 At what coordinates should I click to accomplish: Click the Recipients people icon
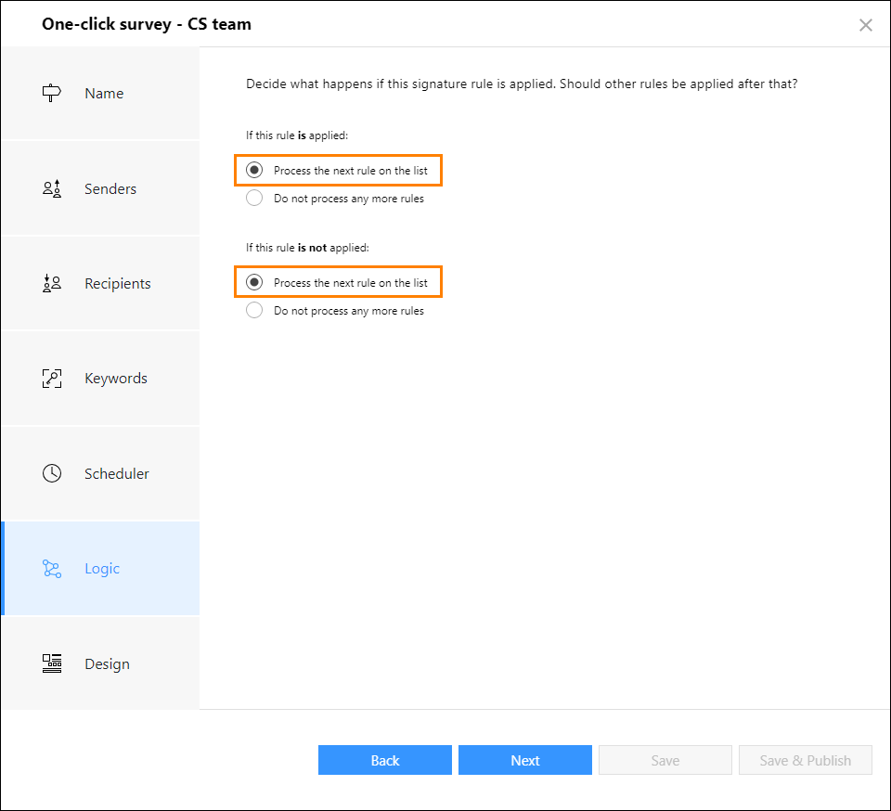(52, 283)
